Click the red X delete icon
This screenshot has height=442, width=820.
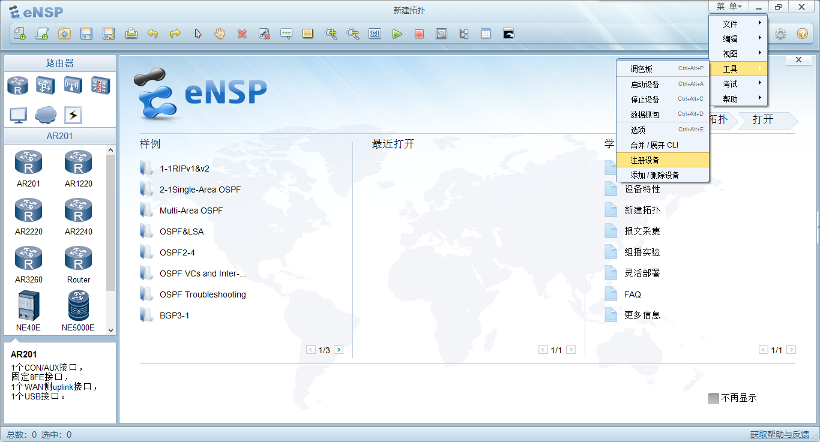[242, 34]
